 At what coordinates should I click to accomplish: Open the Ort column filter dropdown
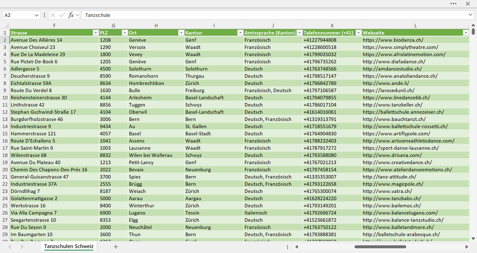tap(181, 33)
